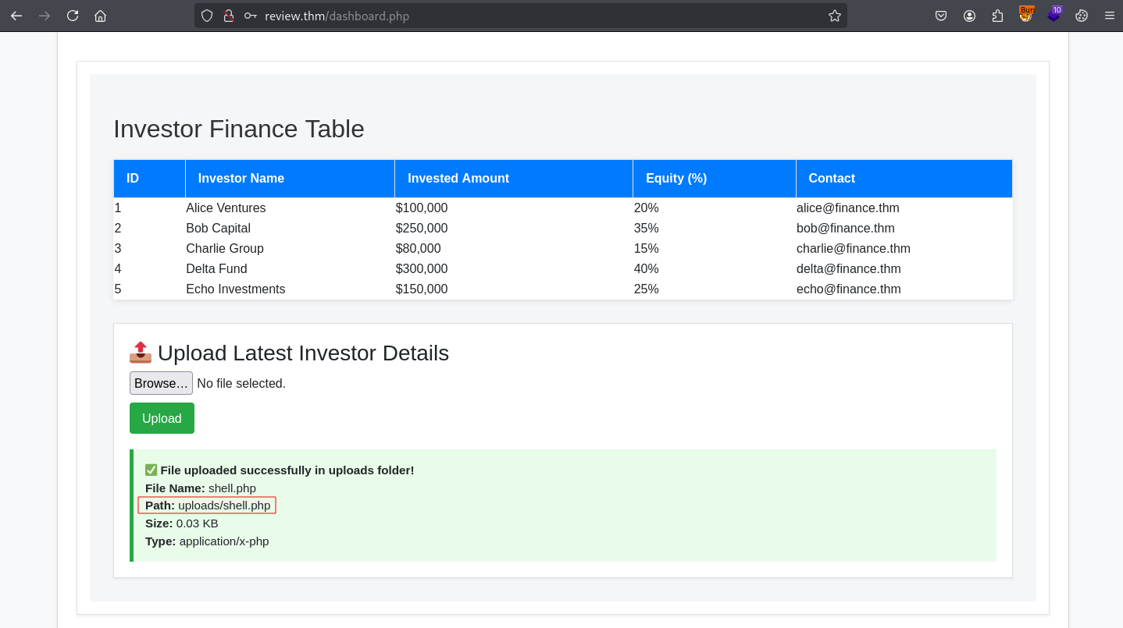Click the Type: application/x-php line
Image resolution: width=1123 pixels, height=628 pixels.
(x=207, y=541)
